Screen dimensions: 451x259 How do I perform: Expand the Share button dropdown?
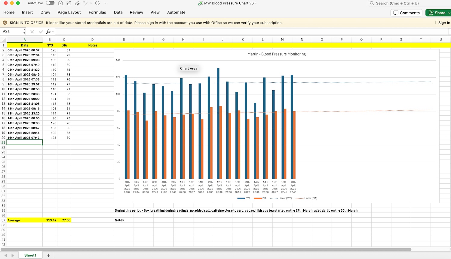(x=449, y=13)
